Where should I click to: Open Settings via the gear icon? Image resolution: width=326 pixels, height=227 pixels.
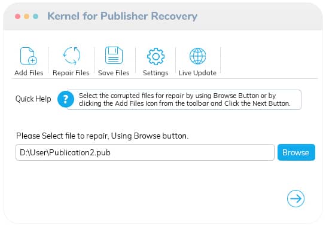click(x=156, y=56)
